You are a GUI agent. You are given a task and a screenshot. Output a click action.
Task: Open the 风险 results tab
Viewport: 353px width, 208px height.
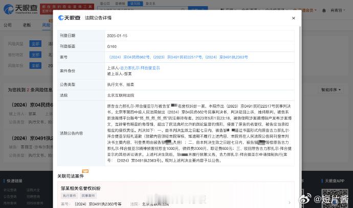click(47, 25)
